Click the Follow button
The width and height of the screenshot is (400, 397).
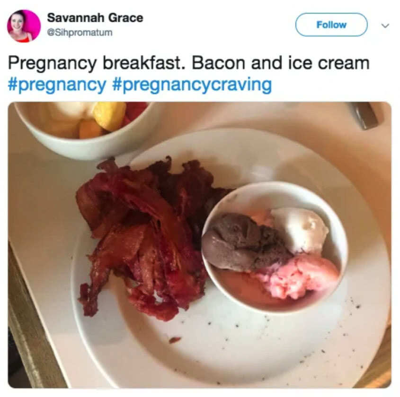[x=331, y=25]
